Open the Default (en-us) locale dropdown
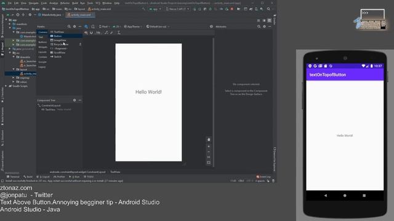 (158, 26)
